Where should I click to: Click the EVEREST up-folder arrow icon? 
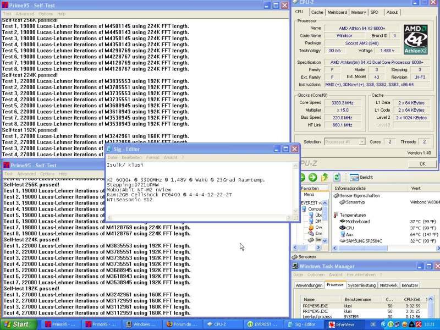tap(324, 177)
